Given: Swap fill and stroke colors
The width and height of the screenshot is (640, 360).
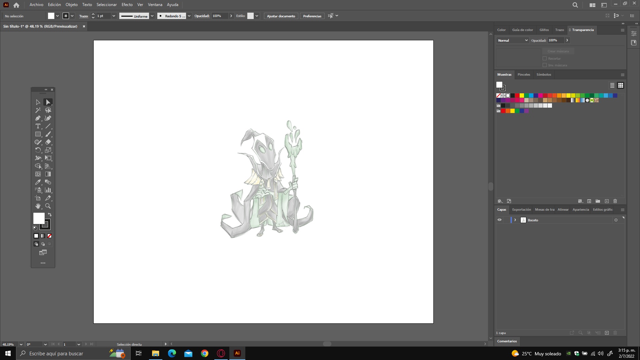Looking at the screenshot, I should 50,215.
